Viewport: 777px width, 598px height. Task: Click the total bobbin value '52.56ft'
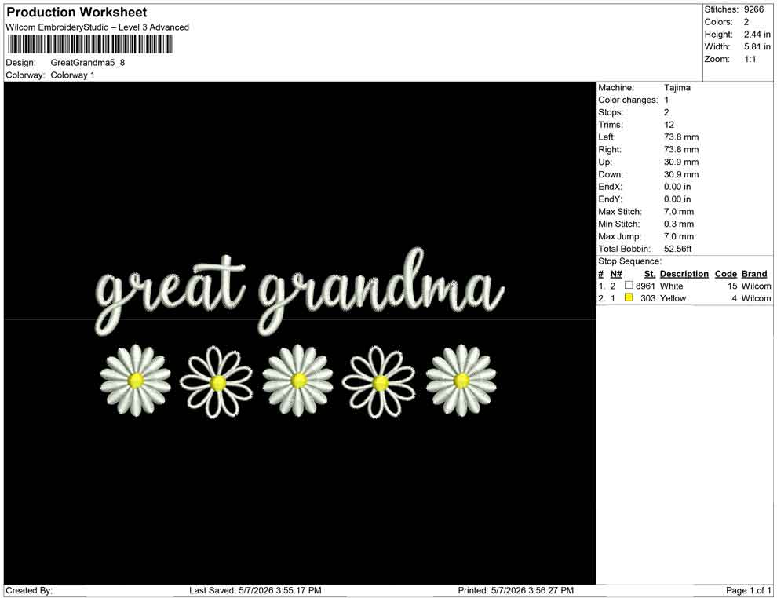click(677, 249)
